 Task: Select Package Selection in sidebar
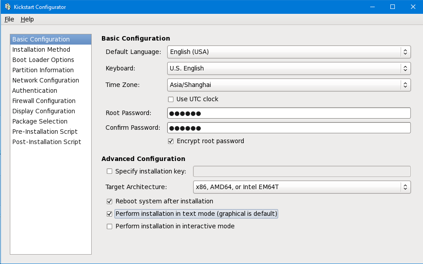coord(40,121)
